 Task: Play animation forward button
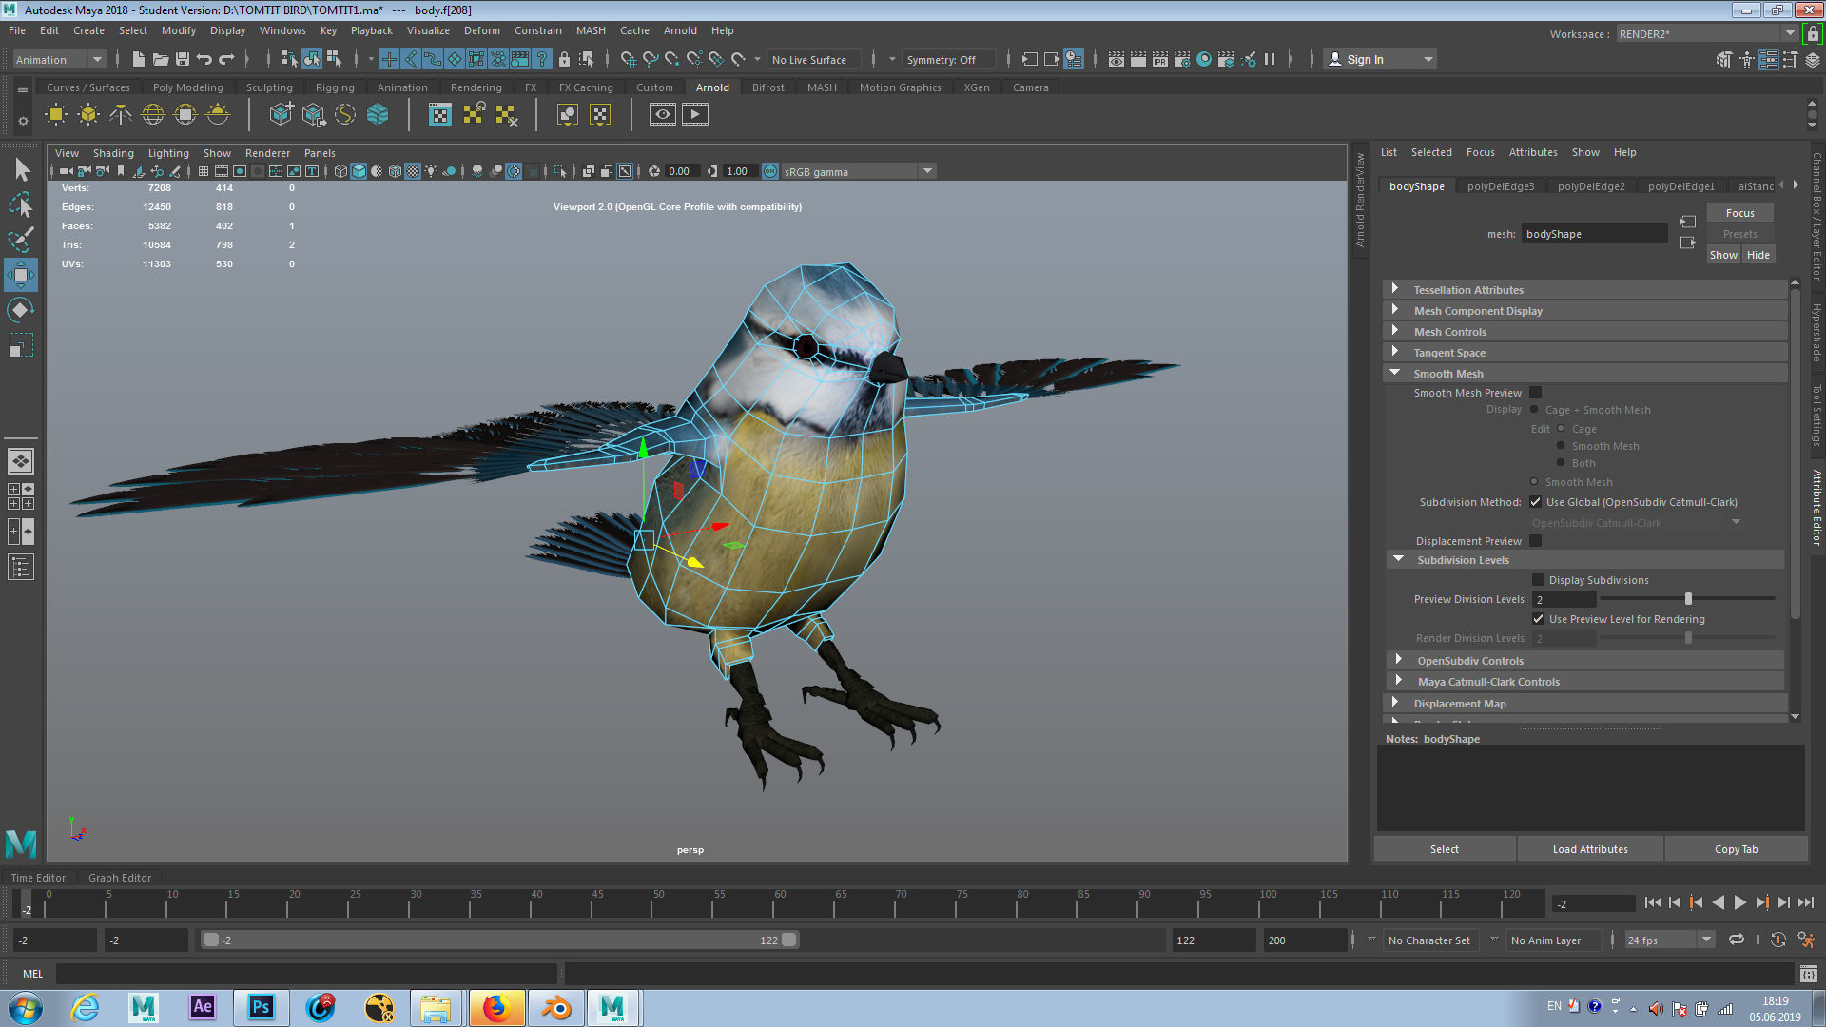click(x=1739, y=903)
